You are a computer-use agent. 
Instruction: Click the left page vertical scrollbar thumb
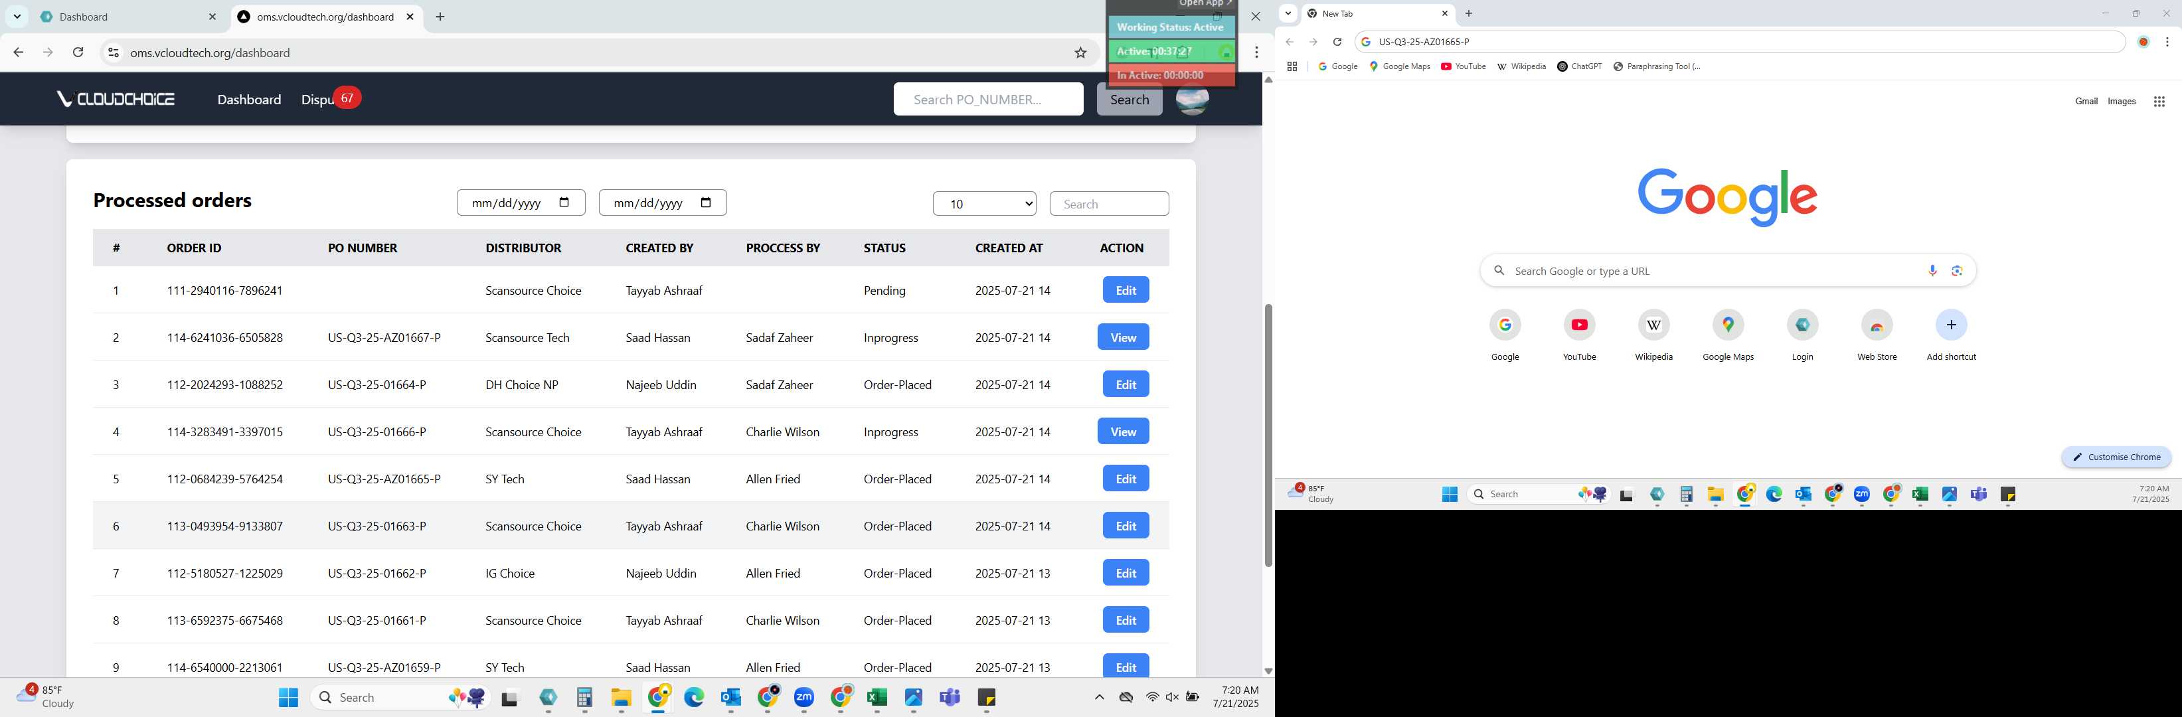[x=1268, y=435]
